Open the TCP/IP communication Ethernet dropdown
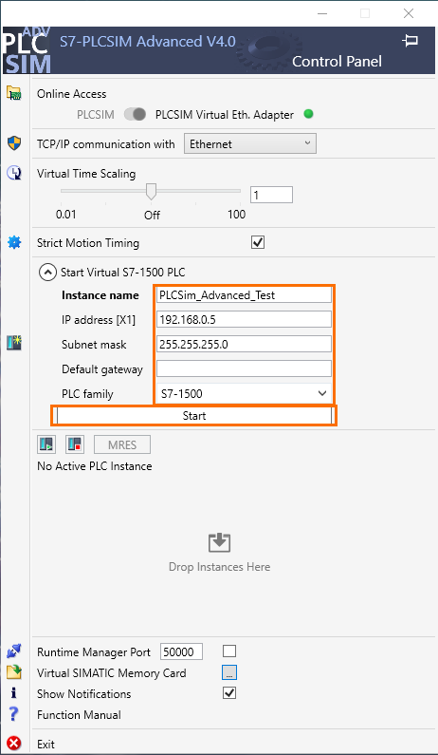The height and width of the screenshot is (755, 438). 250,144
